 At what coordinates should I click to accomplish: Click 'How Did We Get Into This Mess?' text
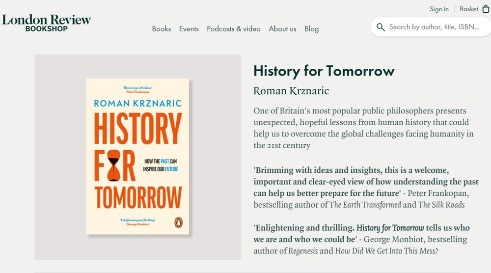pos(387,251)
